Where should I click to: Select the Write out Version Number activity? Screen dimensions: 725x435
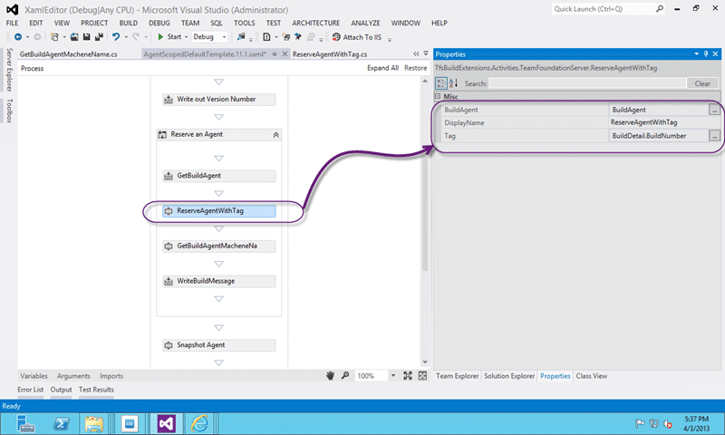tap(218, 100)
